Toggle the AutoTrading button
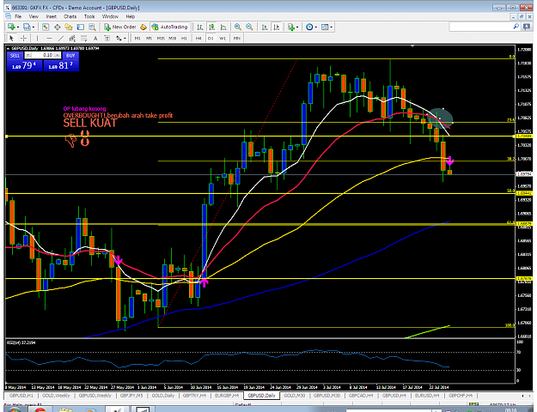The height and width of the screenshot is (412, 537). coord(170,27)
